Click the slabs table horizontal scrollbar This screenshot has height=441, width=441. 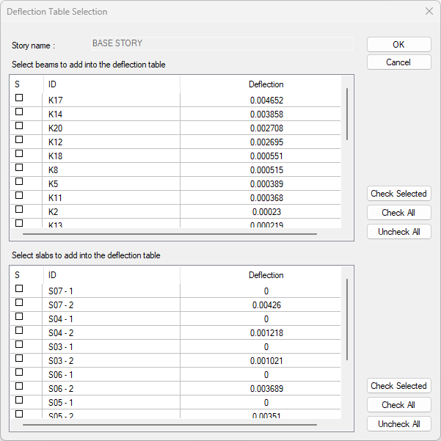pyautogui.click(x=170, y=425)
